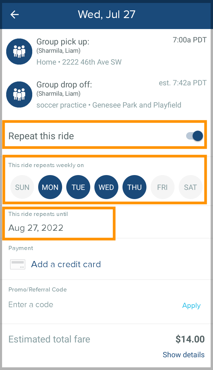Deselect WED from repeat days
The image size is (213, 370).
point(106,187)
